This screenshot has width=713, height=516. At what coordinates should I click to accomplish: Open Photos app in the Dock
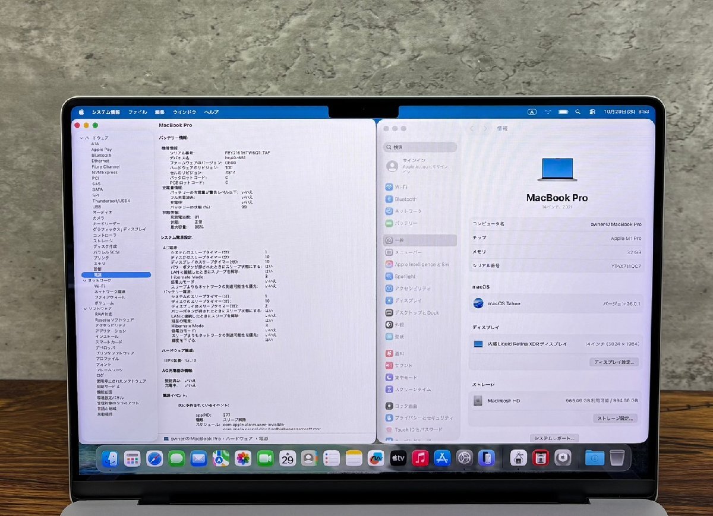(x=243, y=458)
